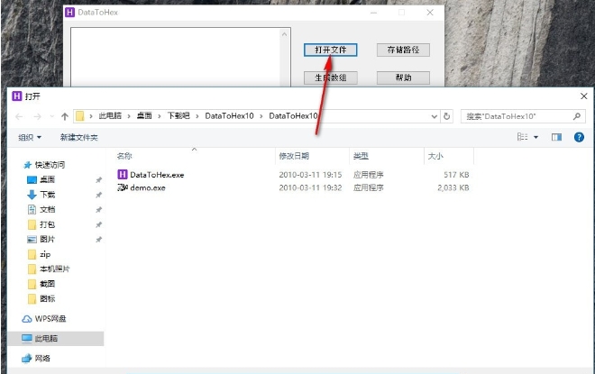Click the 网络 network icon
Viewport: 595px width, 374px height.
pos(26,358)
